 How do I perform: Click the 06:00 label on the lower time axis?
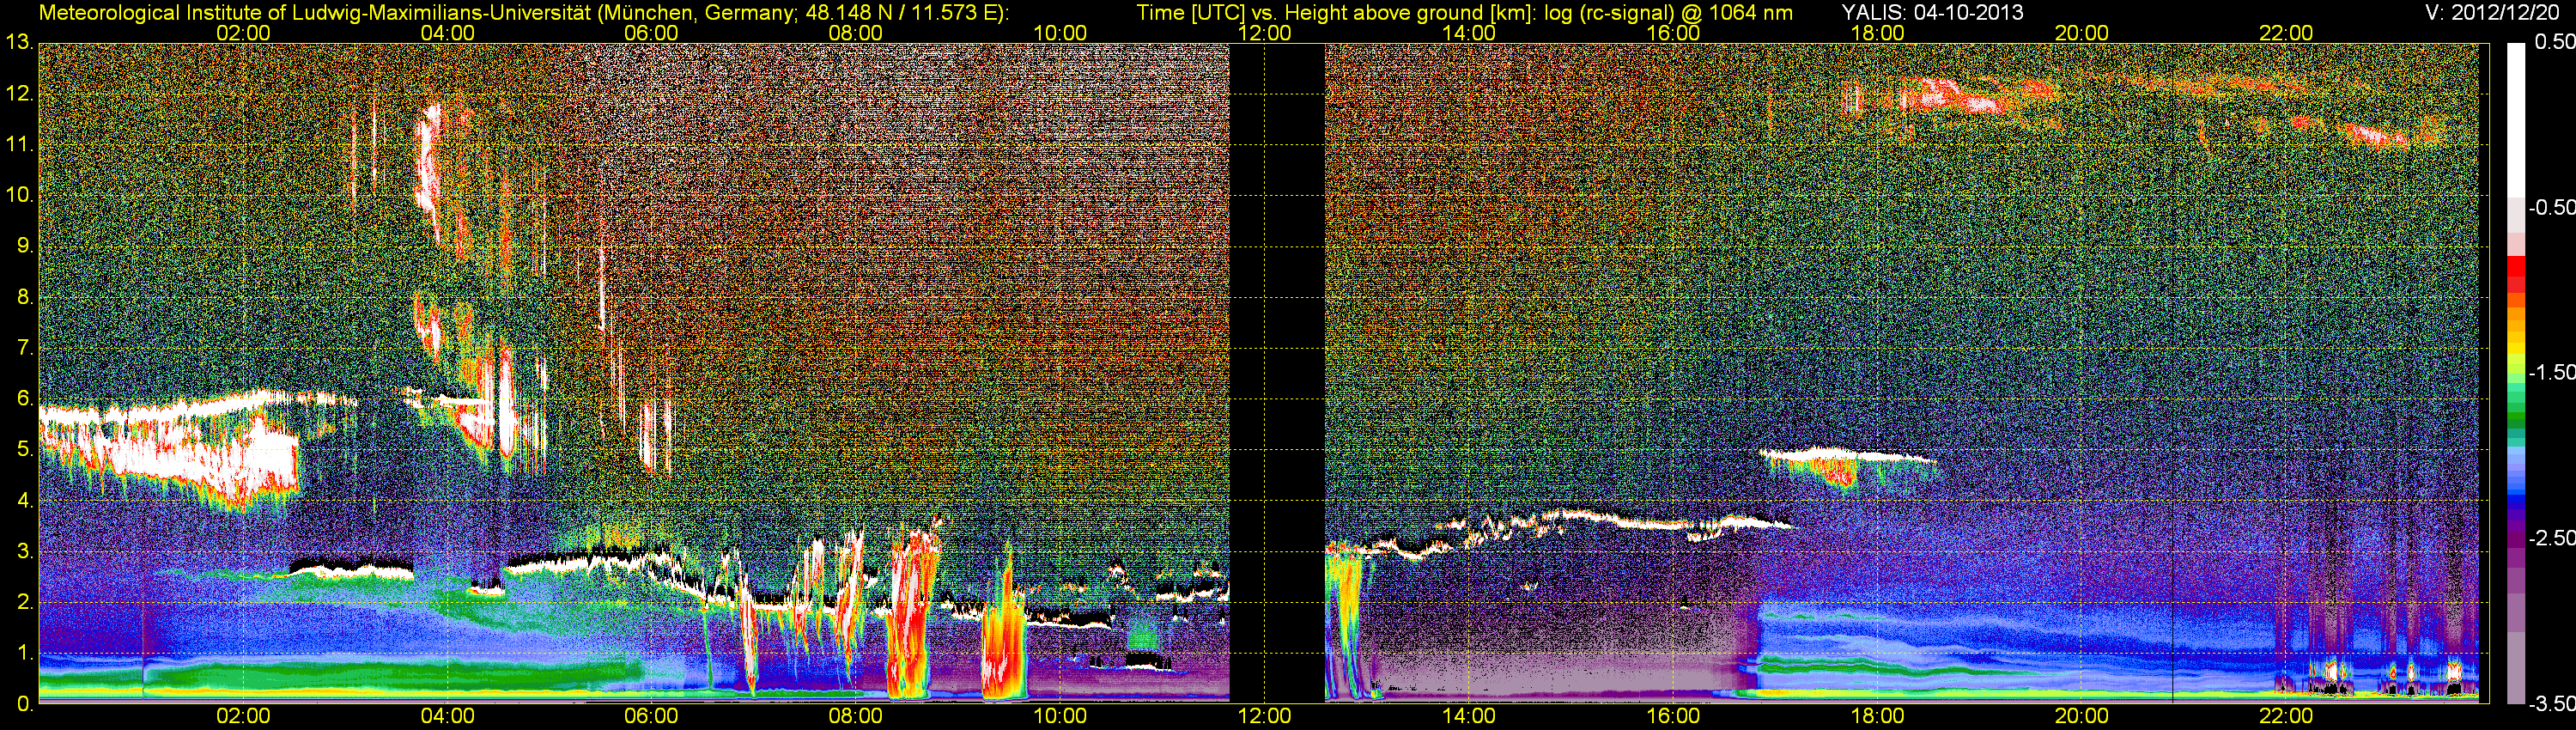[651, 716]
